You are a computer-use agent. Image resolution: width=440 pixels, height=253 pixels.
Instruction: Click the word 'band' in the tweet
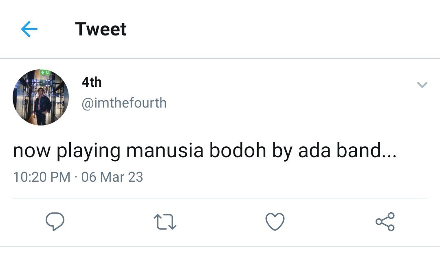[x=359, y=151]
